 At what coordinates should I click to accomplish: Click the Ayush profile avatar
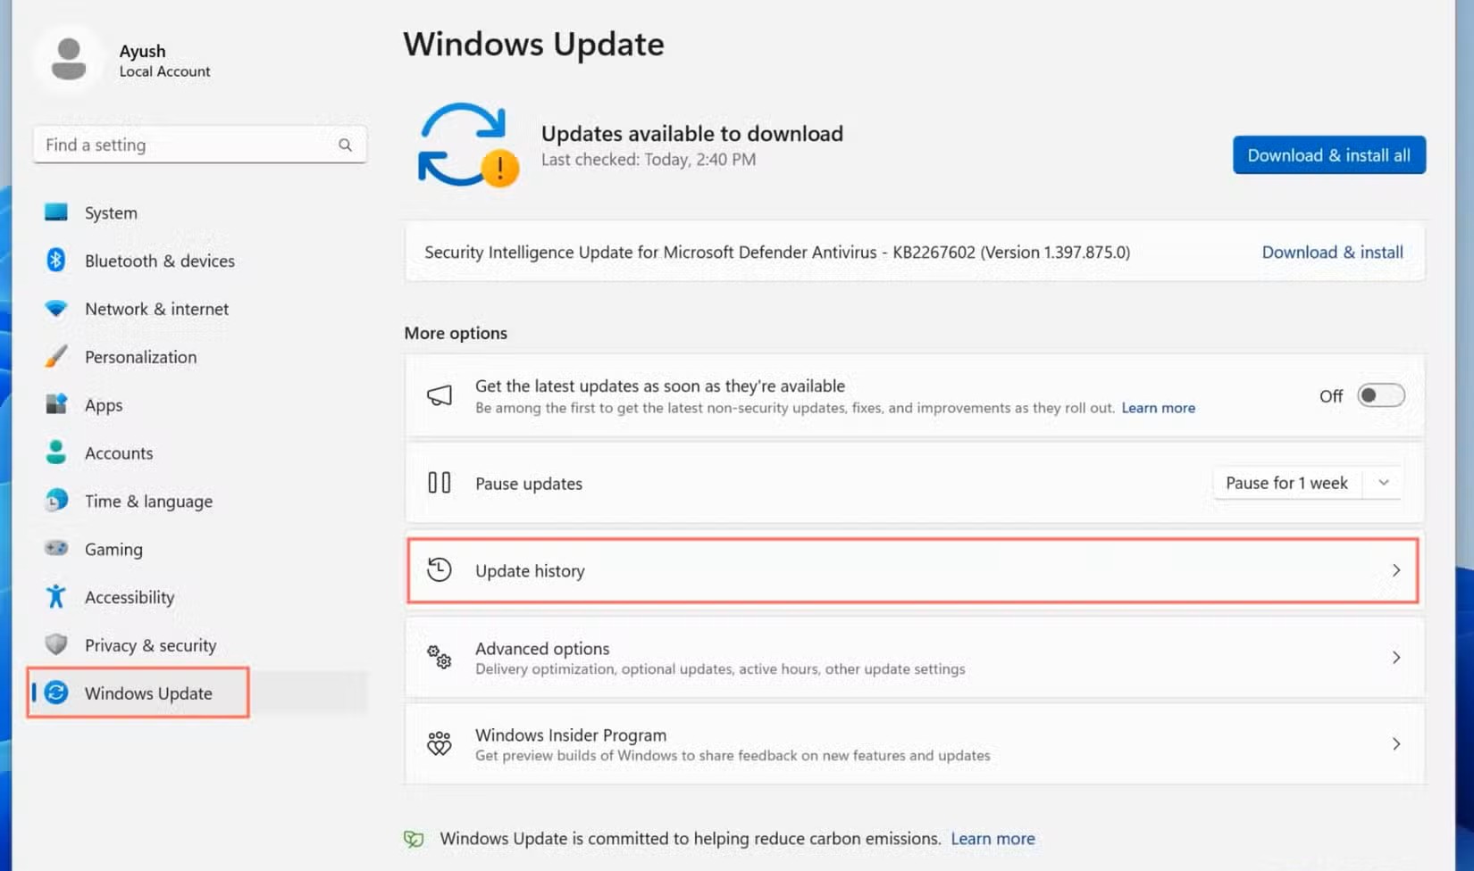(68, 57)
